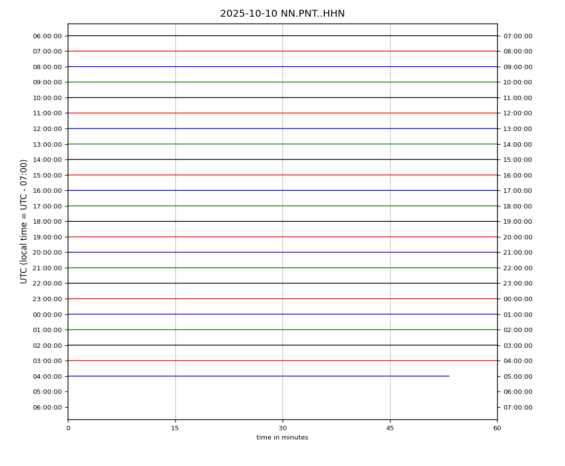Click the plot title 2025-10-10 NN.PNT..HHN
The height and width of the screenshot is (466, 565).
(282, 14)
